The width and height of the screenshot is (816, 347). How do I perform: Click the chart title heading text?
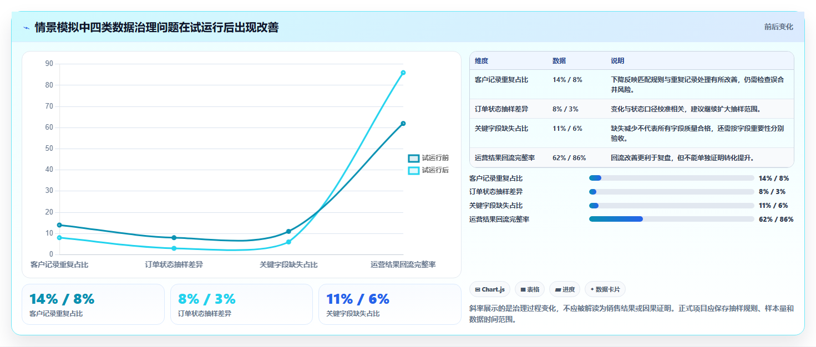click(156, 27)
